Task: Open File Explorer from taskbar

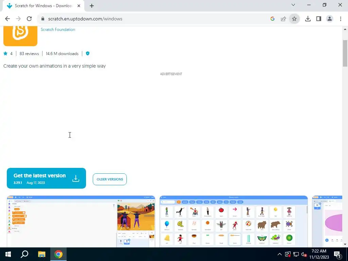Action: 41,254
